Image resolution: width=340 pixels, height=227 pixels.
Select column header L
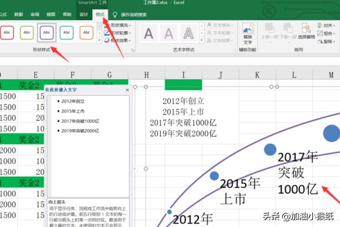294,75
